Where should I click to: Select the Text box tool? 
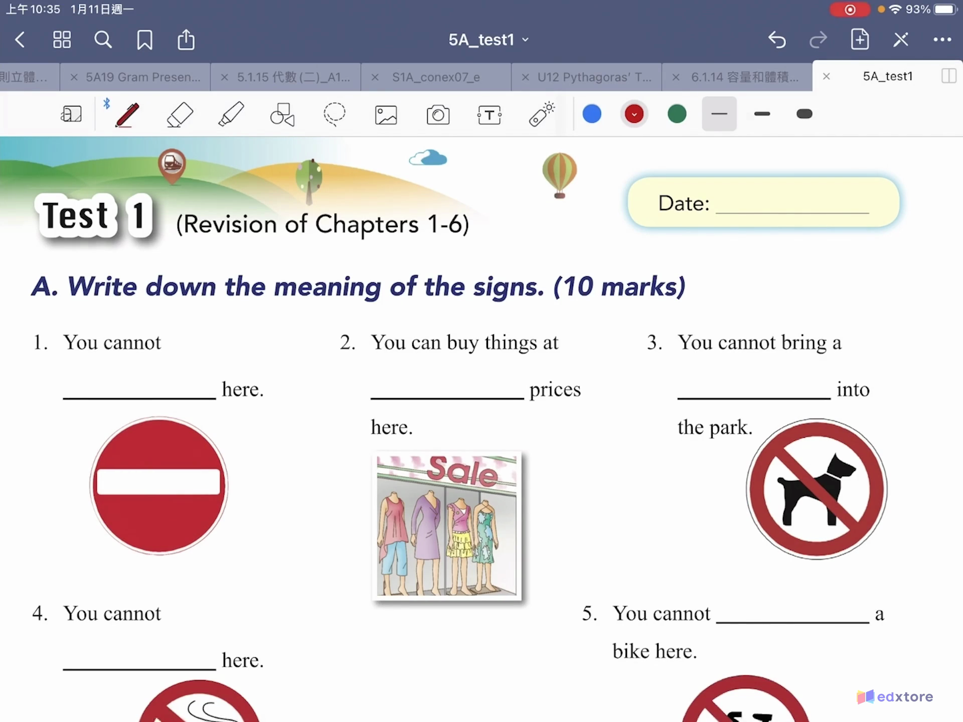tap(490, 115)
